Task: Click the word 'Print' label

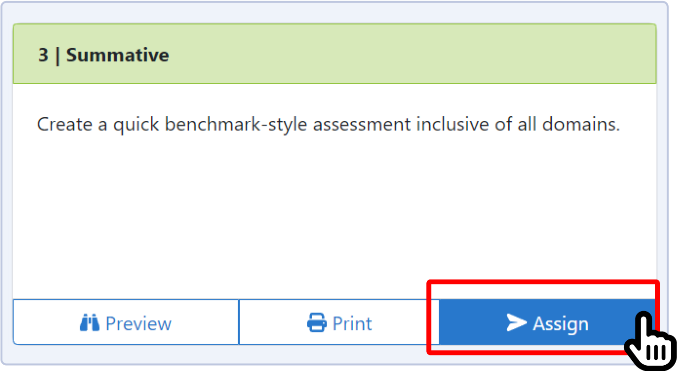Action: pos(352,323)
